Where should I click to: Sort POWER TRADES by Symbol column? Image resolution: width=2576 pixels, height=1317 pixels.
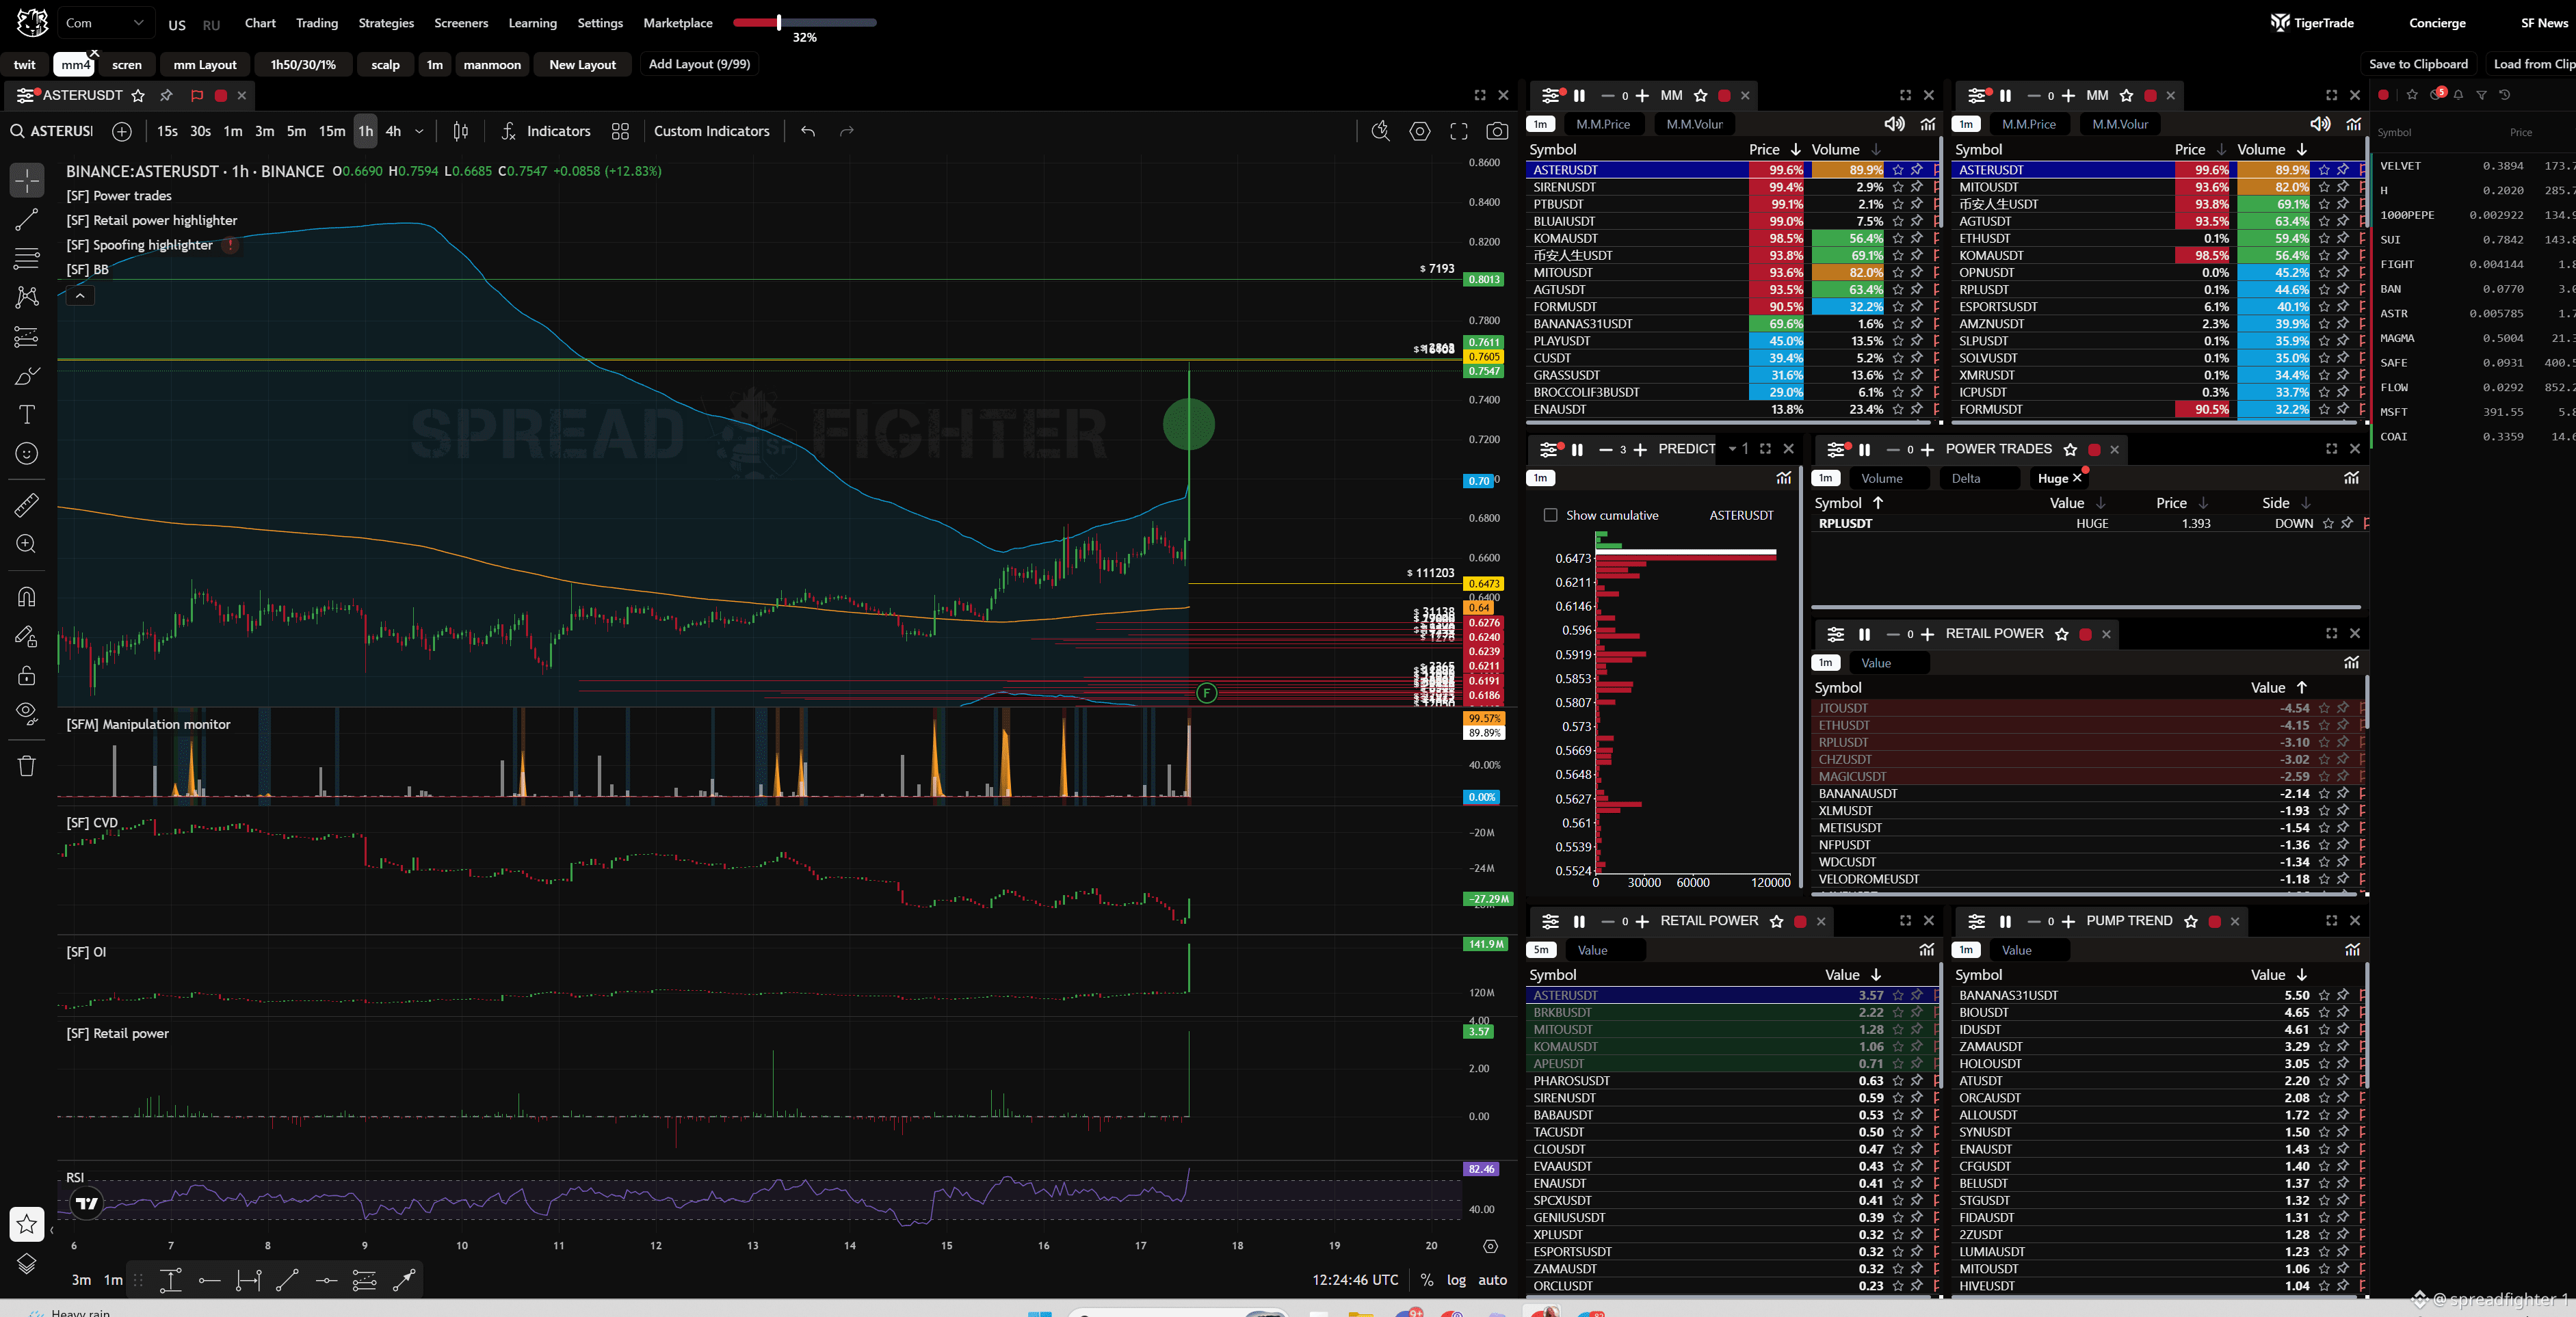point(1848,503)
